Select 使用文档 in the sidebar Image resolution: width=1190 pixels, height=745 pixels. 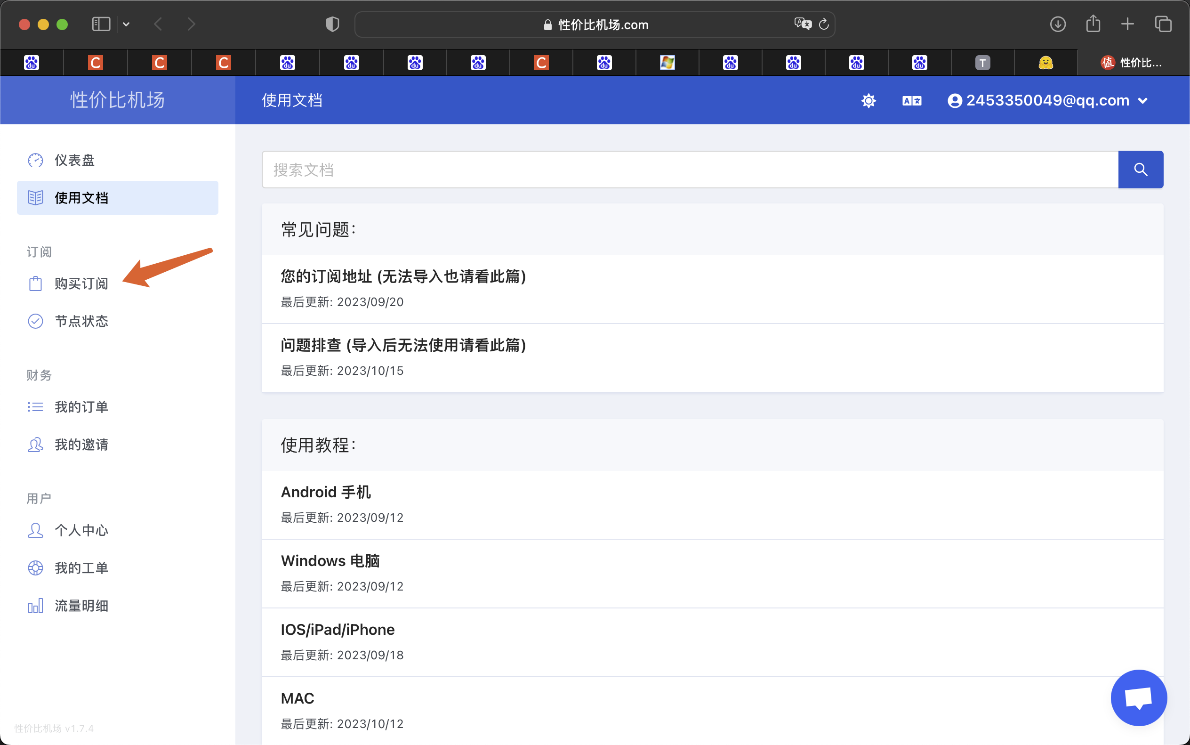pyautogui.click(x=117, y=198)
